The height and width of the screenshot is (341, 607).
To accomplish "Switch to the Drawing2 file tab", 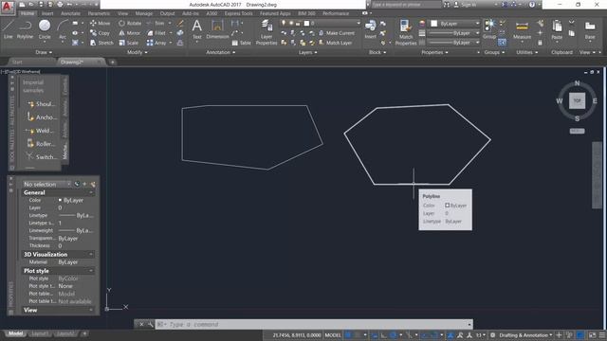I will coord(81,62).
